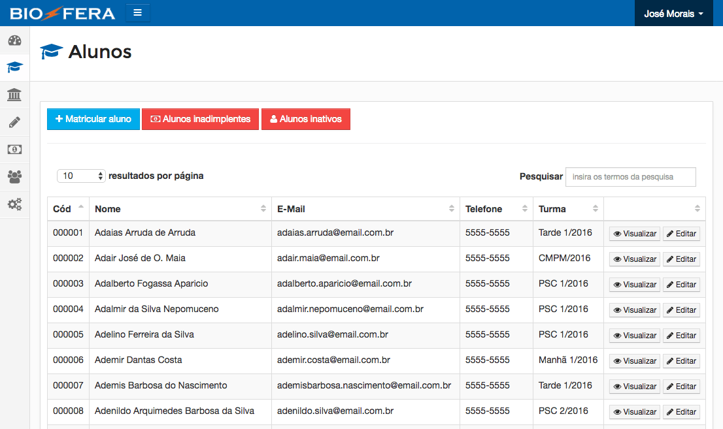Sort table by Cód column
The width and height of the screenshot is (723, 429).
click(68, 209)
